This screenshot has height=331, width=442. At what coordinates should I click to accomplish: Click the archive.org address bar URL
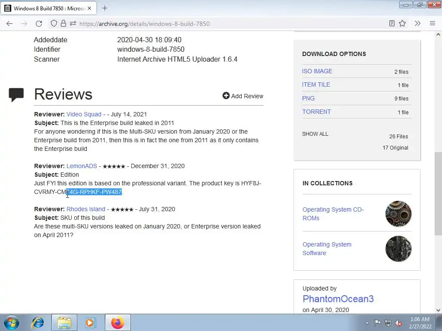pos(144,24)
